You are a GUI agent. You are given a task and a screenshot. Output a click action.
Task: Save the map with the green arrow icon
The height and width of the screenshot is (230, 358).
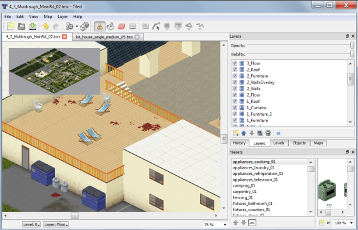(x=33, y=26)
